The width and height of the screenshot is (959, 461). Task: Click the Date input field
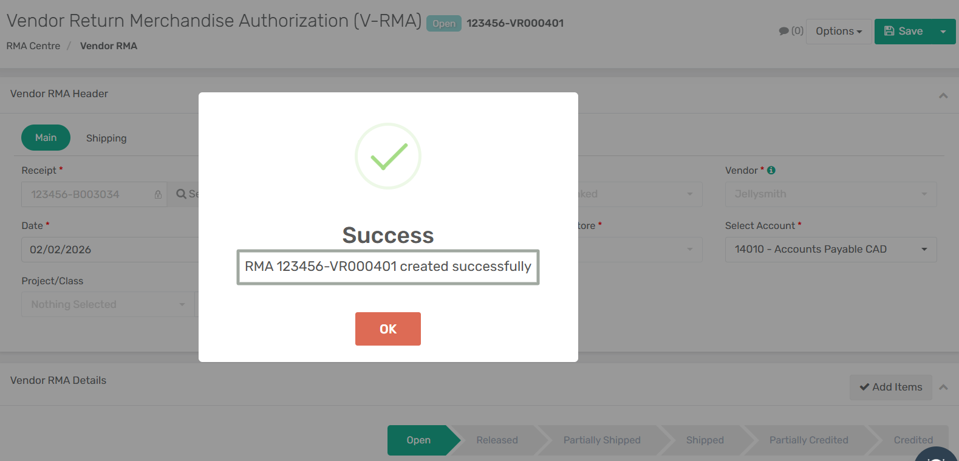[109, 250]
